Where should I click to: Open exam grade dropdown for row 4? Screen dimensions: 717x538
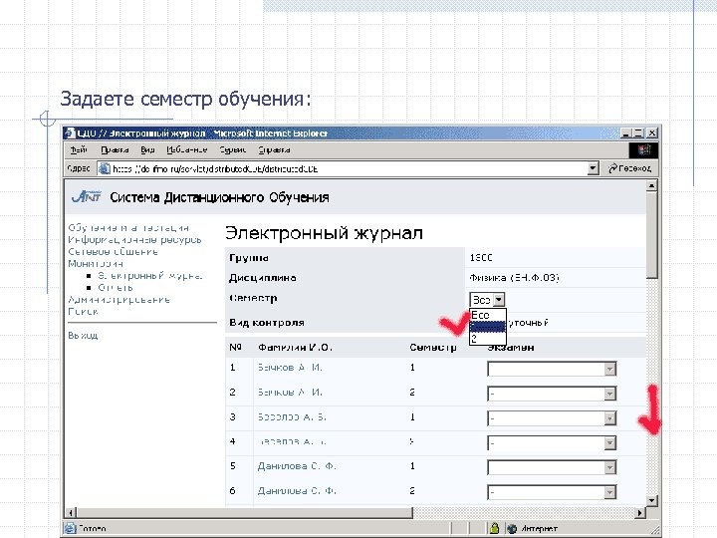609,442
